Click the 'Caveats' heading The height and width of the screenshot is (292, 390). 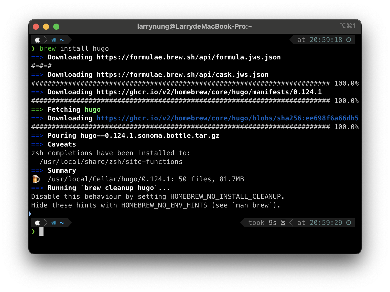click(x=62, y=144)
